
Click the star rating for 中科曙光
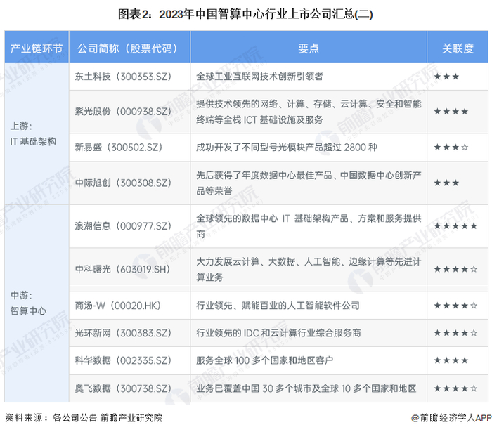[455, 269]
